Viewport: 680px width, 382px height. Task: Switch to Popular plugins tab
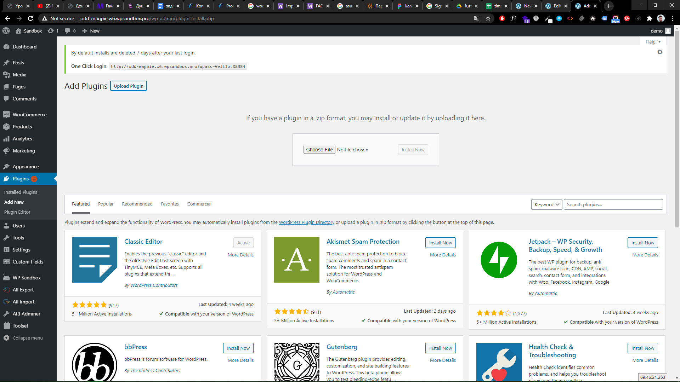click(x=106, y=204)
